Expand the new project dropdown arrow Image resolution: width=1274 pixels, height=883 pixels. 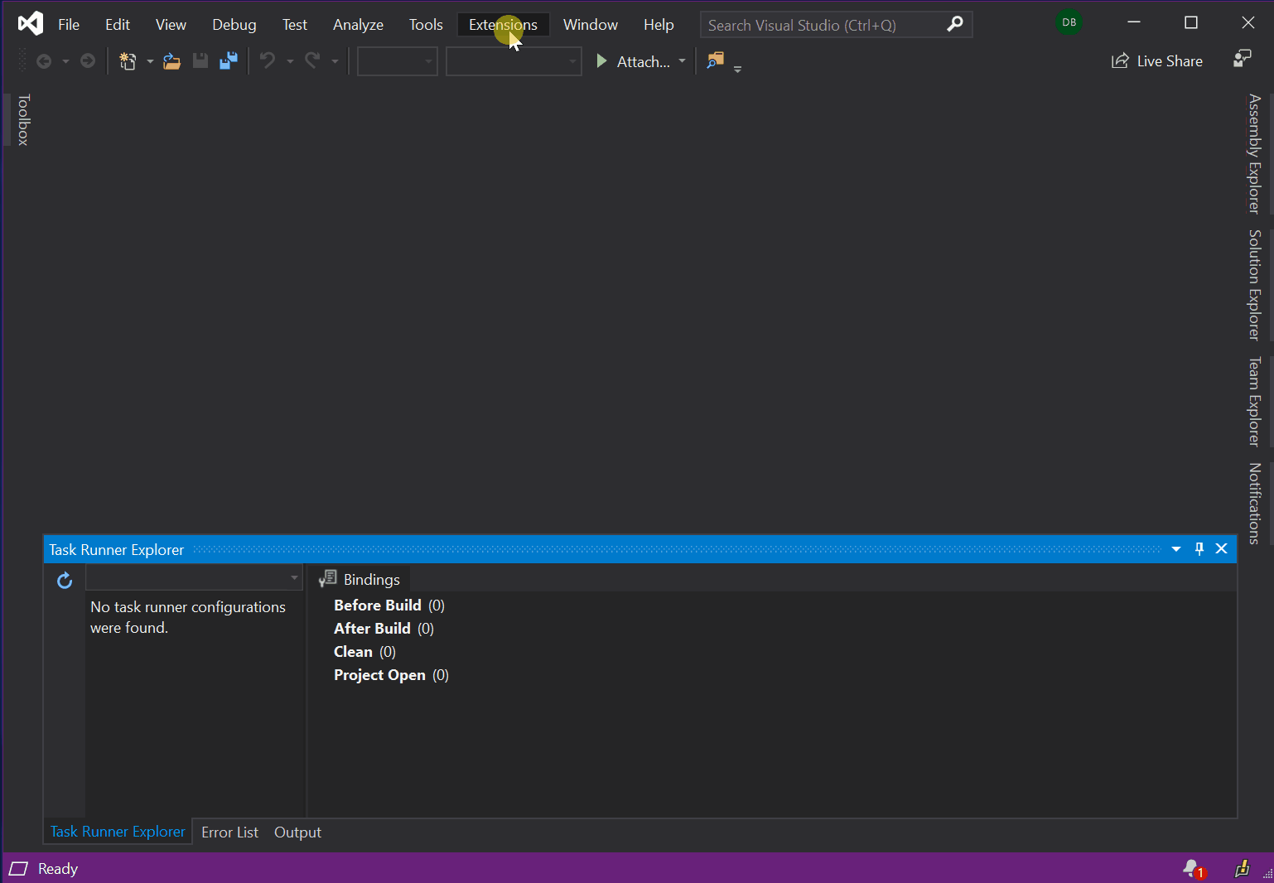(150, 61)
